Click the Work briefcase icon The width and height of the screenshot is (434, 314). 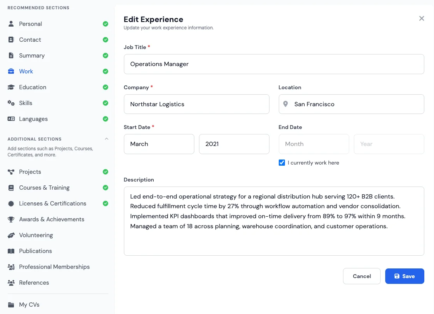click(11, 71)
